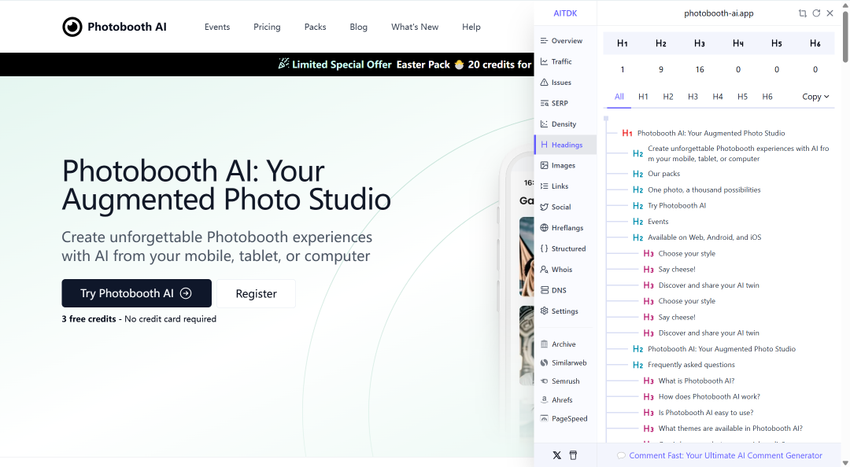Click the photobooth-ai.app domain title
This screenshot has height=467, width=850.
(719, 13)
